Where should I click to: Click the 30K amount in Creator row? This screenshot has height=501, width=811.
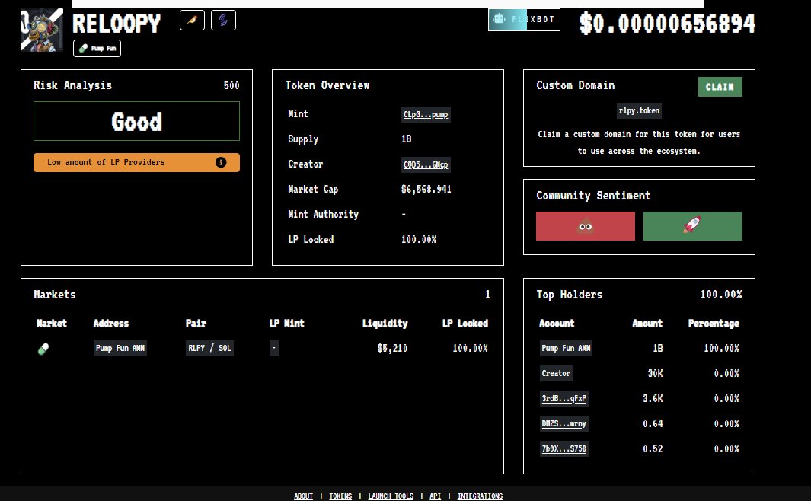tap(656, 373)
